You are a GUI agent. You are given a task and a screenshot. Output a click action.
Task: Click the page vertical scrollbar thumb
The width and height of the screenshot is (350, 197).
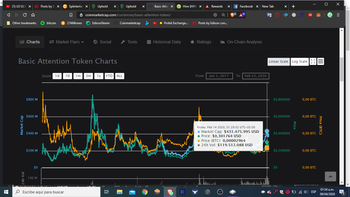point(341,69)
